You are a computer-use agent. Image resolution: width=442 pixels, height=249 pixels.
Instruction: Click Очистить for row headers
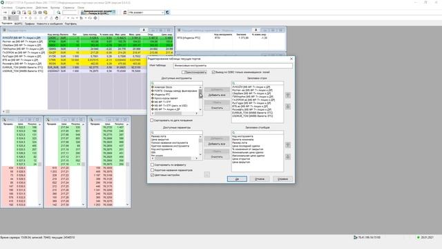(x=216, y=108)
